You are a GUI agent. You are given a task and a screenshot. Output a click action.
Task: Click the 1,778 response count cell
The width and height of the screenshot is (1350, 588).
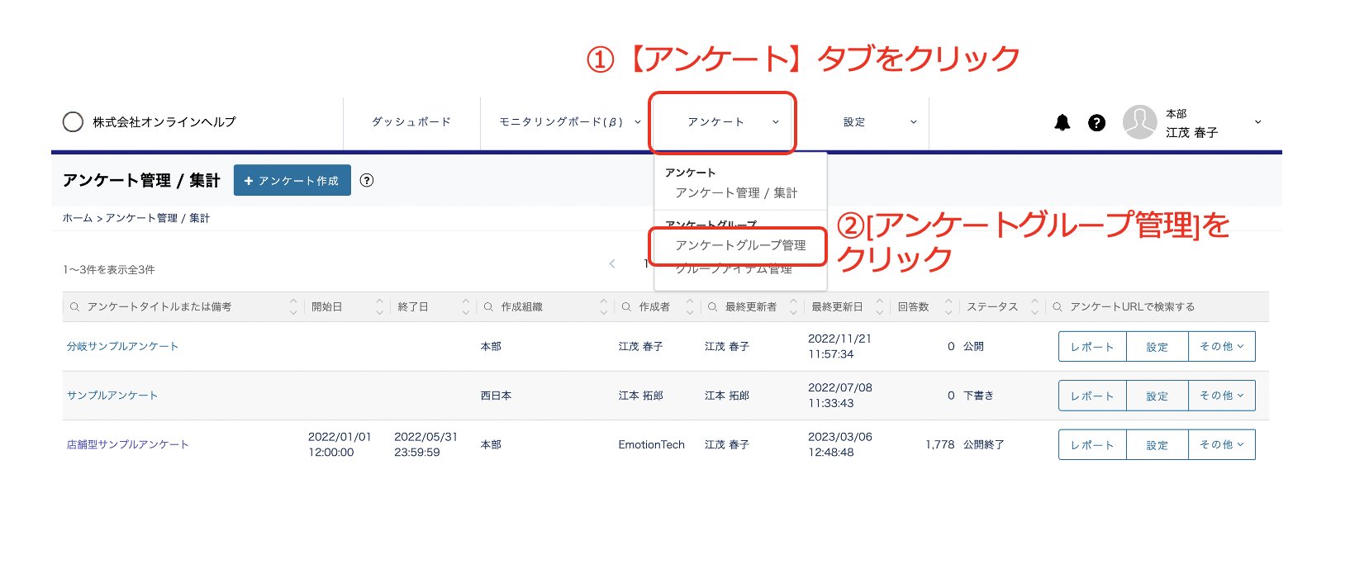click(x=940, y=444)
